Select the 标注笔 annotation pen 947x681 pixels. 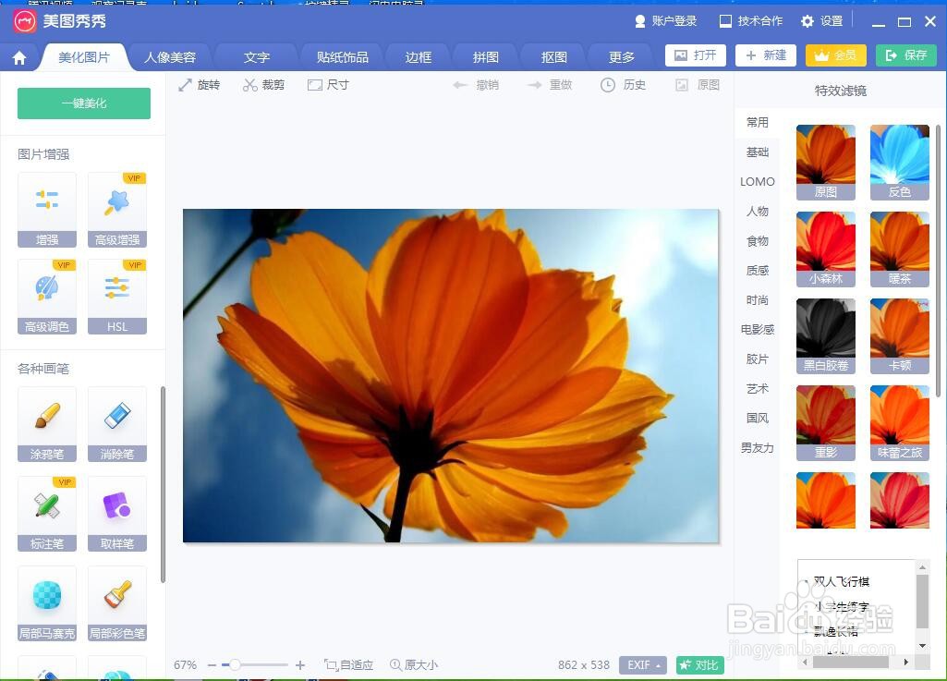coord(47,514)
